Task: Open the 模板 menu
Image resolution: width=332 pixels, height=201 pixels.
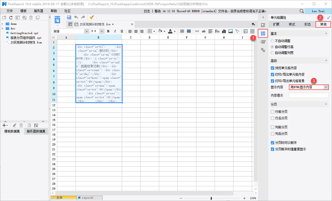Action: (x=23, y=11)
